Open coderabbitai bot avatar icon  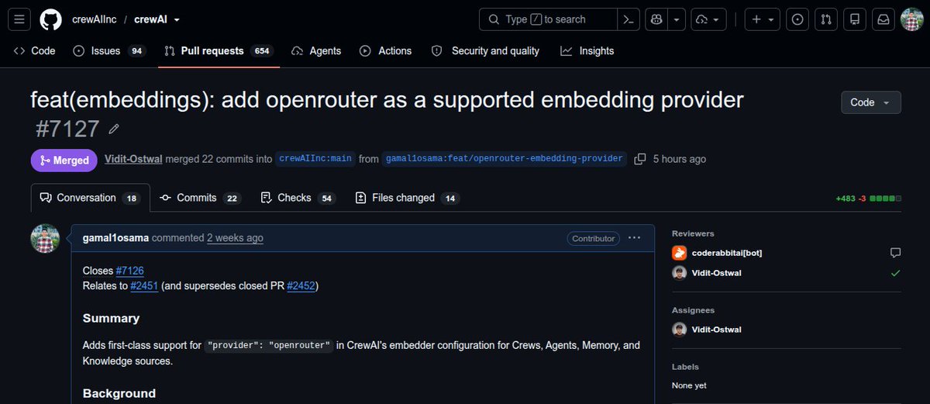click(x=679, y=253)
